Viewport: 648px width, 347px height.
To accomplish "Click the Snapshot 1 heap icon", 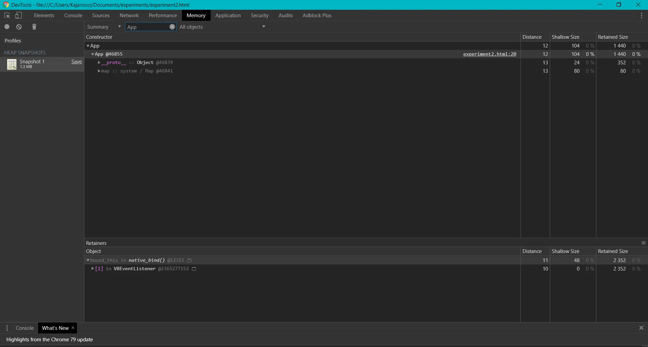I will pos(12,64).
